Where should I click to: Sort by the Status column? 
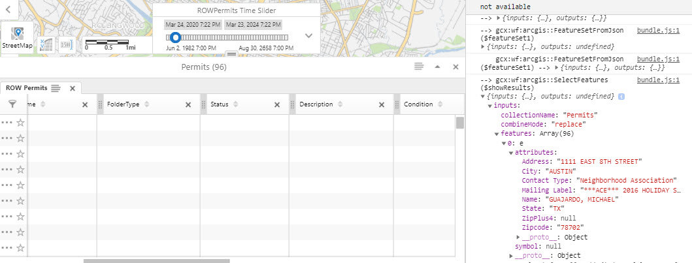(236, 104)
